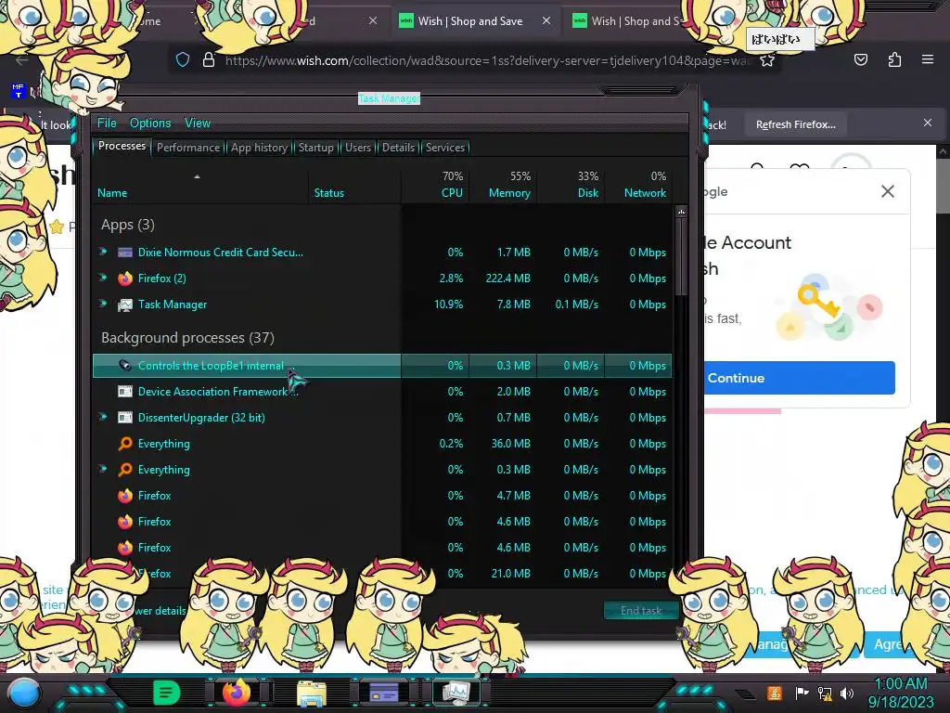950x713 pixels.
Task: Open Task Manager from the taskbar
Action: 456,693
